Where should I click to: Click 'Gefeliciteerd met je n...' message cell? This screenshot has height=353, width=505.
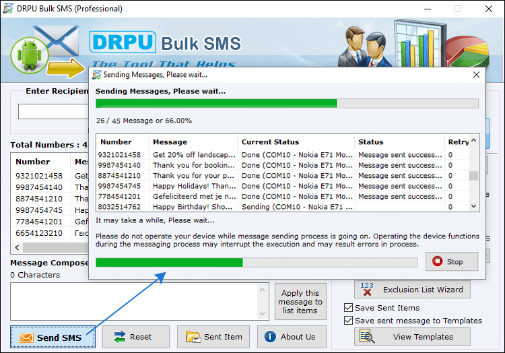point(194,196)
